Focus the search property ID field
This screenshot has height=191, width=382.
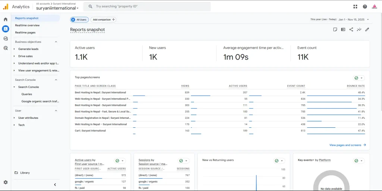(x=147, y=7)
